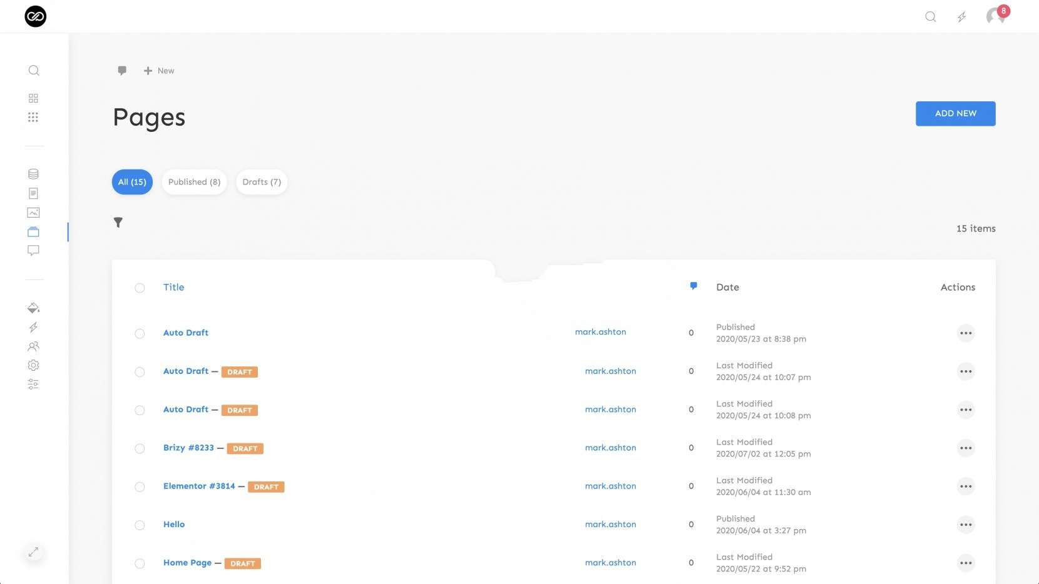Click the top-right search magnifier icon
1039x584 pixels.
[x=931, y=17]
